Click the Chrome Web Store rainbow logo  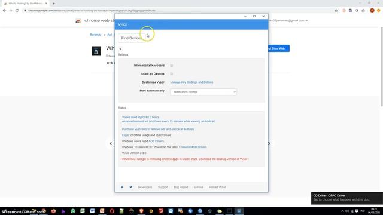pyautogui.click(x=78, y=21)
